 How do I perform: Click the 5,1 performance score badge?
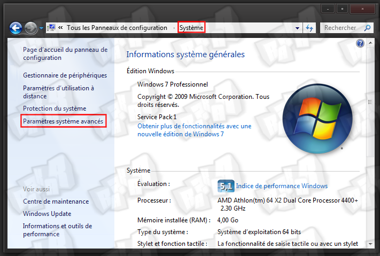(x=226, y=186)
